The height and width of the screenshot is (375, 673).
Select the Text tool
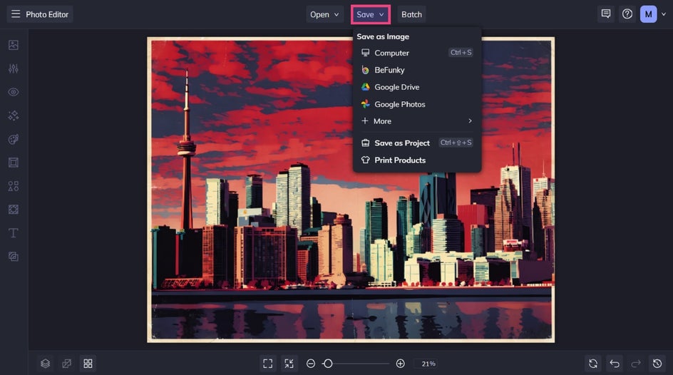tap(14, 233)
